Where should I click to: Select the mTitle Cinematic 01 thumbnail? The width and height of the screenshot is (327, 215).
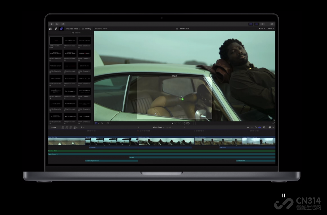(70, 41)
